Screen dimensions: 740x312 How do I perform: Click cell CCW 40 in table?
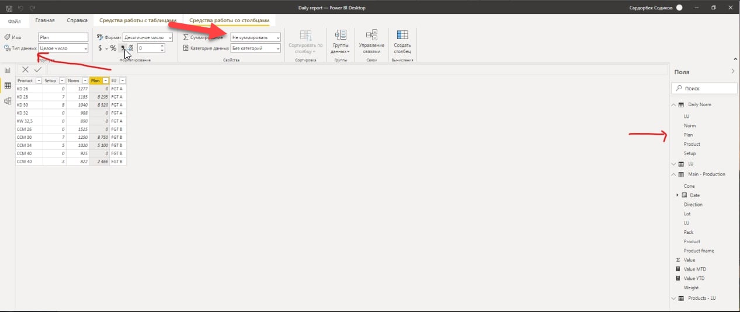(x=29, y=162)
